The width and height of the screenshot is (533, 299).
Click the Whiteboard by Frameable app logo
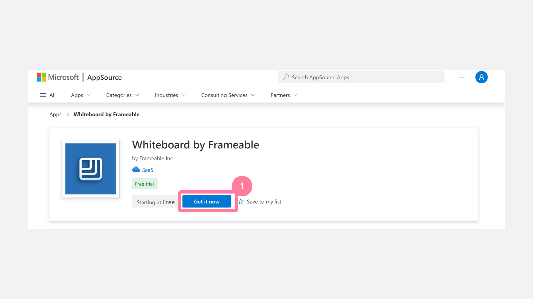(x=91, y=169)
